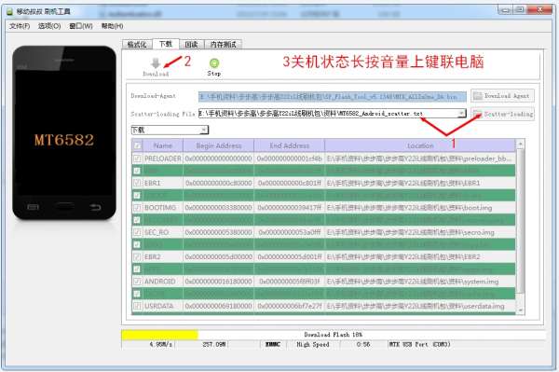
Task: Open the 选项(O) menu
Action: tap(49, 26)
